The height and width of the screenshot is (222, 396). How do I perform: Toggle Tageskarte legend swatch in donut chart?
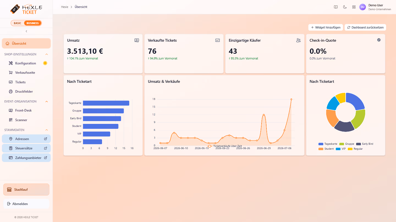tap(321, 144)
